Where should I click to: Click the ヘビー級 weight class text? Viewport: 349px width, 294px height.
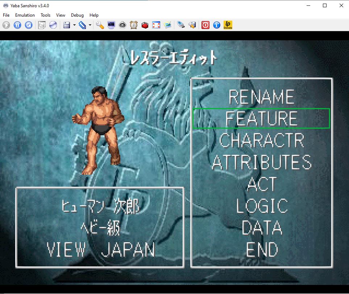[x=100, y=227]
